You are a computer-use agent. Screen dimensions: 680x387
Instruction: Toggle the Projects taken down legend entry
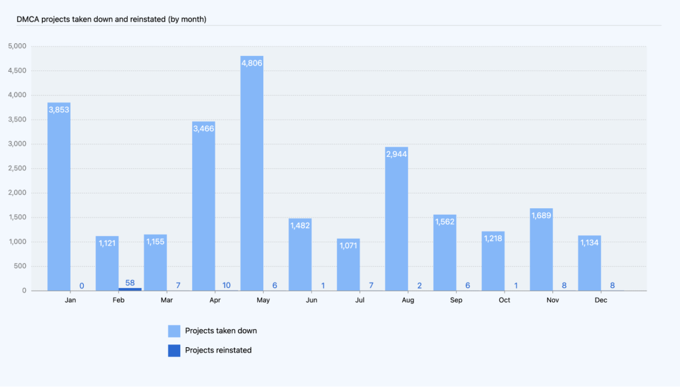tap(221, 330)
